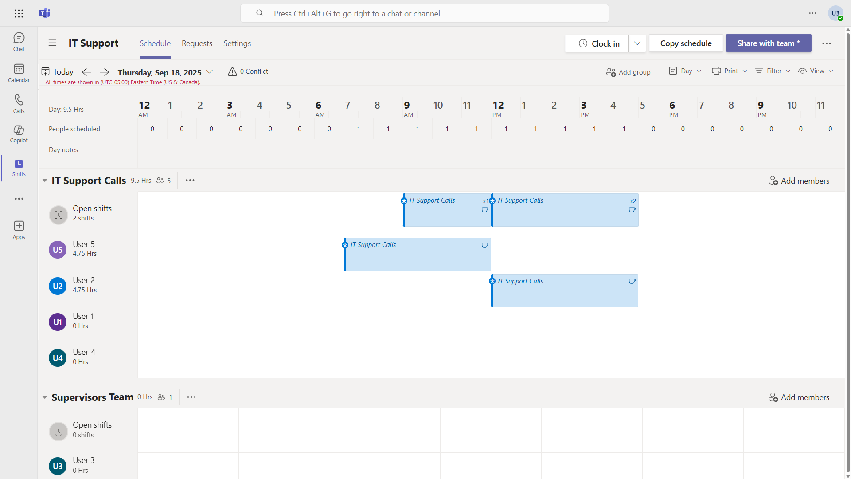The width and height of the screenshot is (851, 479).
Task: Open Copilot from the left rail
Action: pyautogui.click(x=19, y=133)
